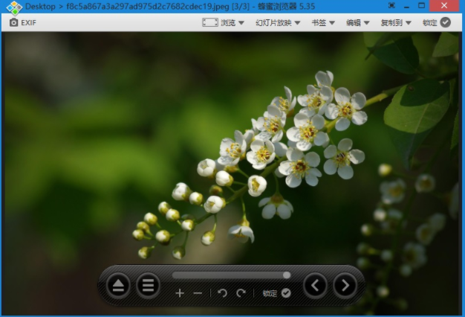Screen dimensions: 465x317
Task: Zoom in with the plus icon
Action: pyautogui.click(x=180, y=293)
